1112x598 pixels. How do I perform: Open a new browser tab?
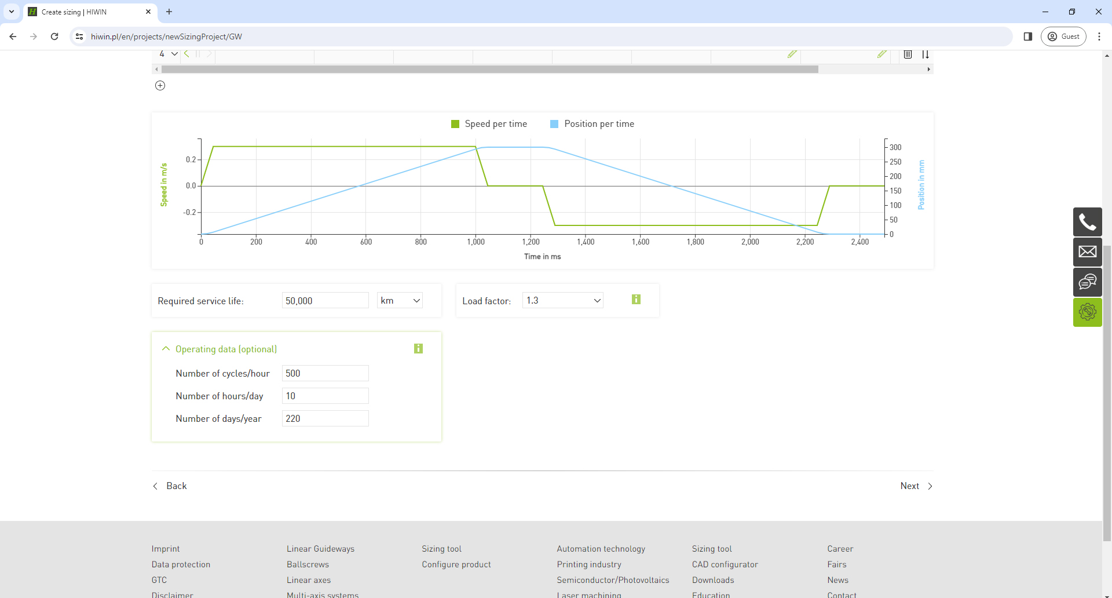pos(169,12)
